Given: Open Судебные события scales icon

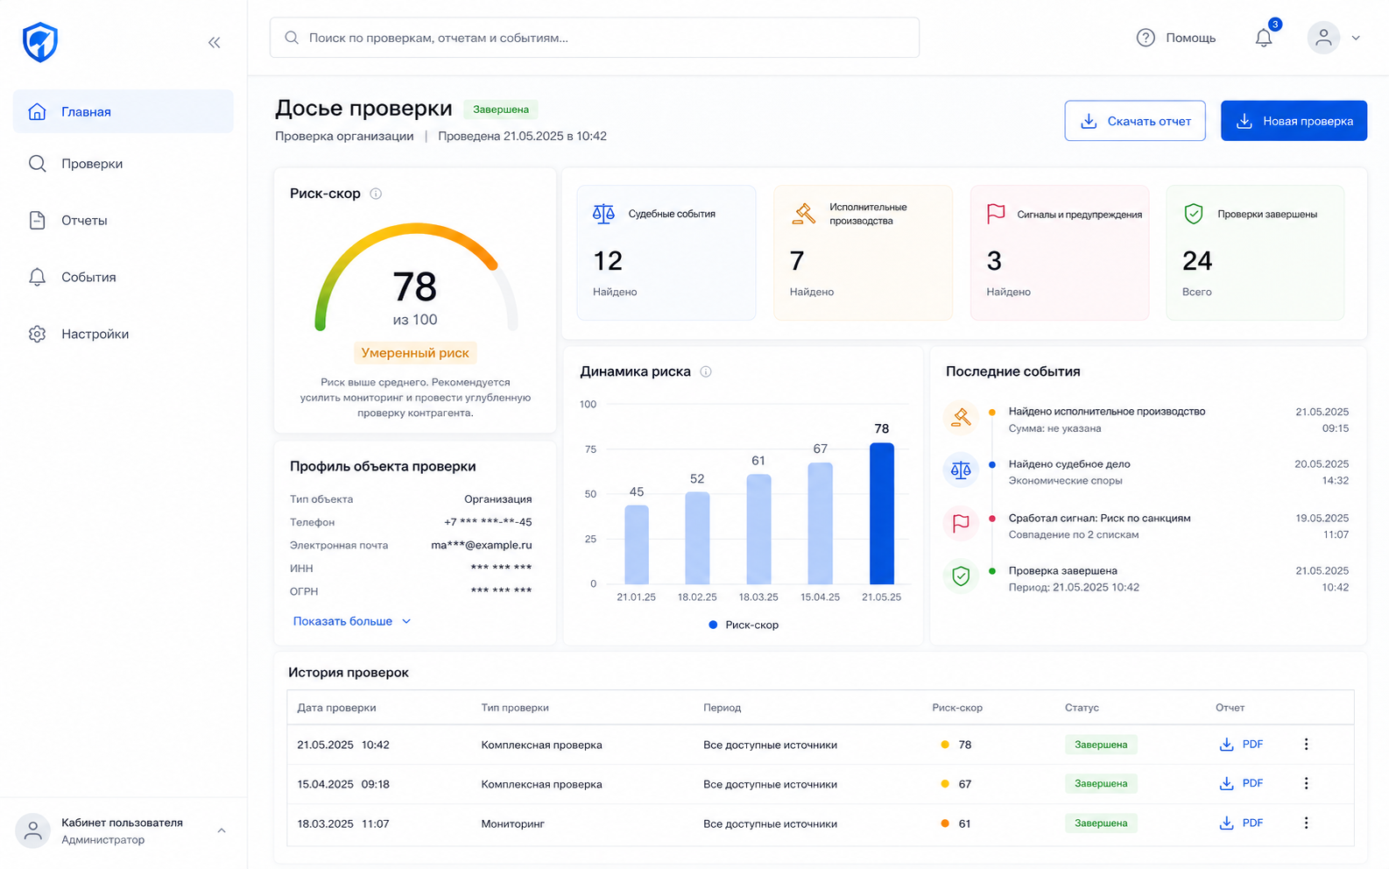Looking at the screenshot, I should 603,214.
